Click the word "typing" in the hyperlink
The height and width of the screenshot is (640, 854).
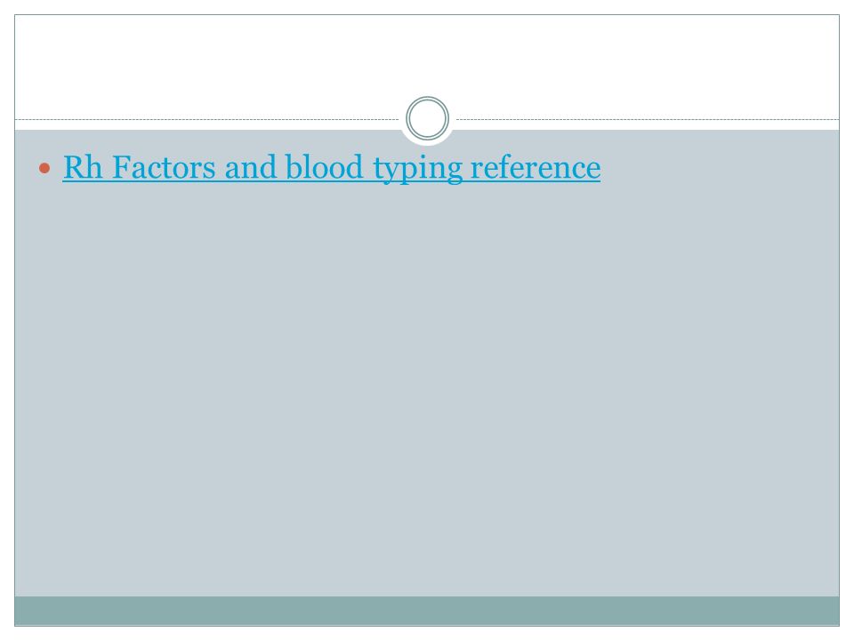point(418,169)
